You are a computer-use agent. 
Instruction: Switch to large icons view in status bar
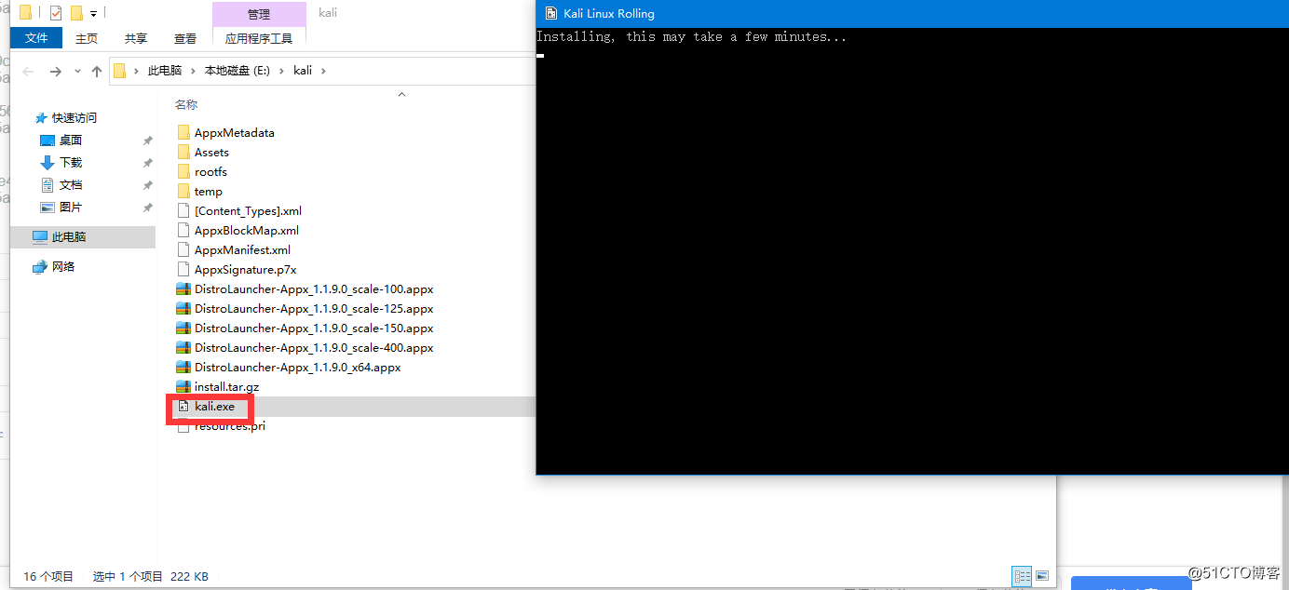click(x=1042, y=576)
